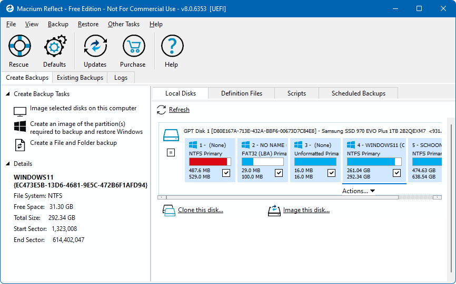Click the monitor icon for imaging selected disks
The width and height of the screenshot is (456, 284).
20,111
